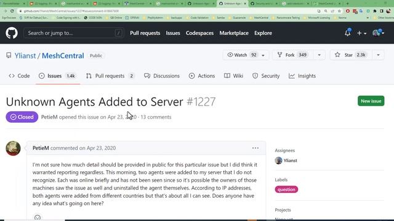Expand the Watch options caret
The image size is (394, 221).
[x=263, y=55]
